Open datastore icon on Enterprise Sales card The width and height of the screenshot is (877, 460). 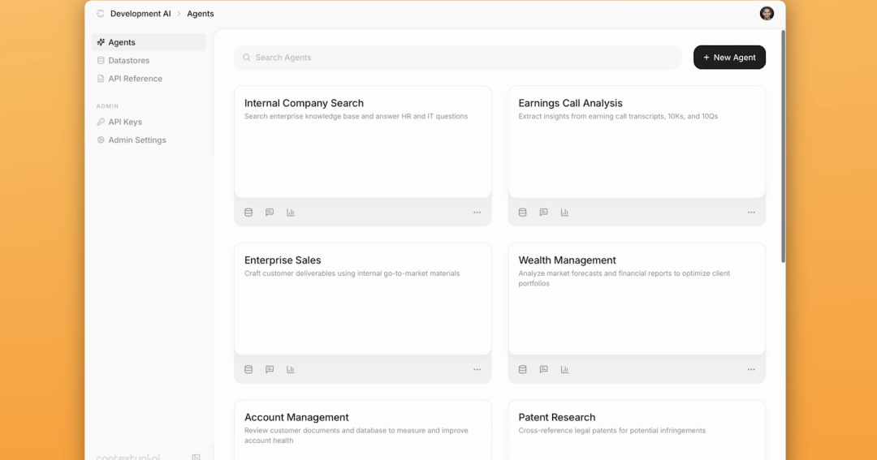click(248, 369)
